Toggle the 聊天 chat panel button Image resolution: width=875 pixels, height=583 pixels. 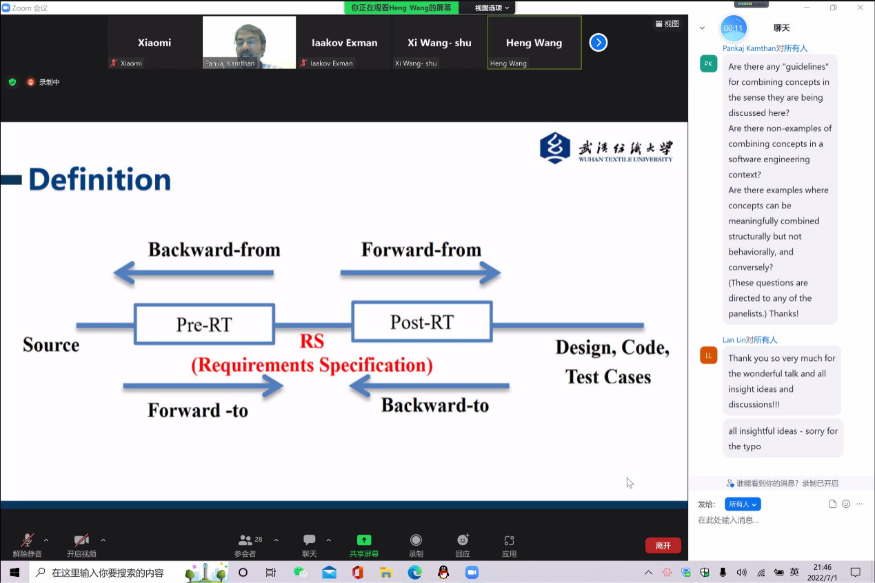coord(310,541)
